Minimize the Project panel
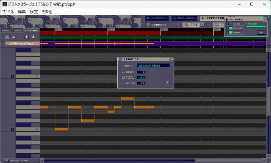The width and height of the screenshot is (271, 163). [172, 59]
